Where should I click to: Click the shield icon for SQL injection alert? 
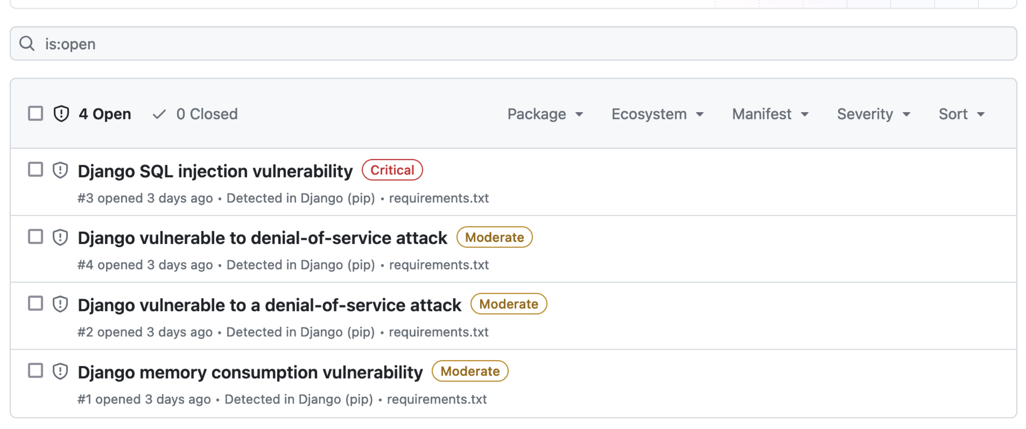coord(60,170)
